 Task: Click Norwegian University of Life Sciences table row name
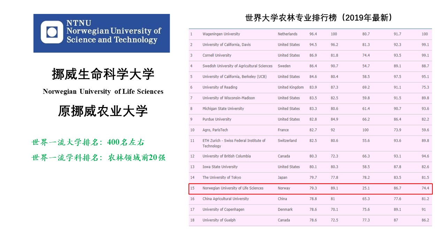coord(233,188)
